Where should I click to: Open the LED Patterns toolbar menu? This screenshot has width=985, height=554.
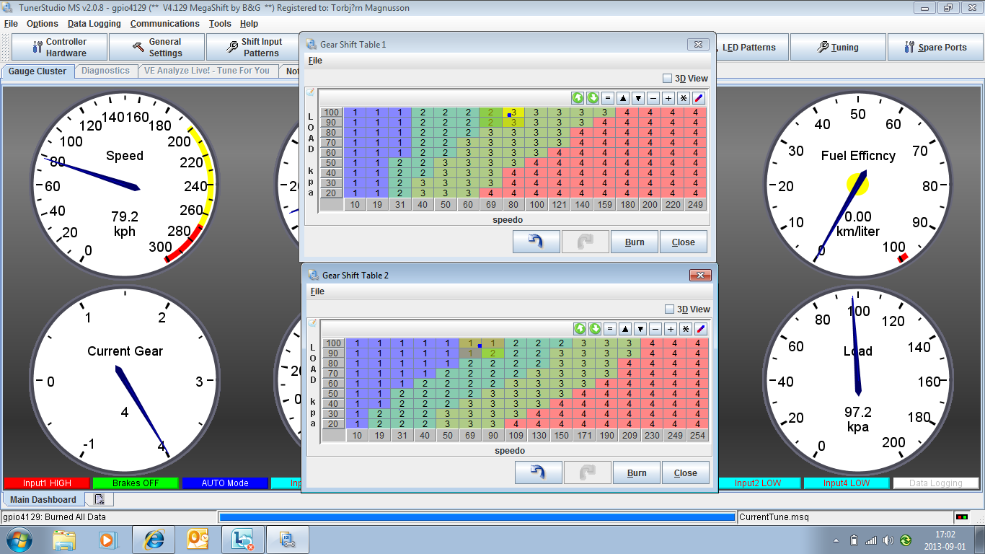tap(748, 47)
